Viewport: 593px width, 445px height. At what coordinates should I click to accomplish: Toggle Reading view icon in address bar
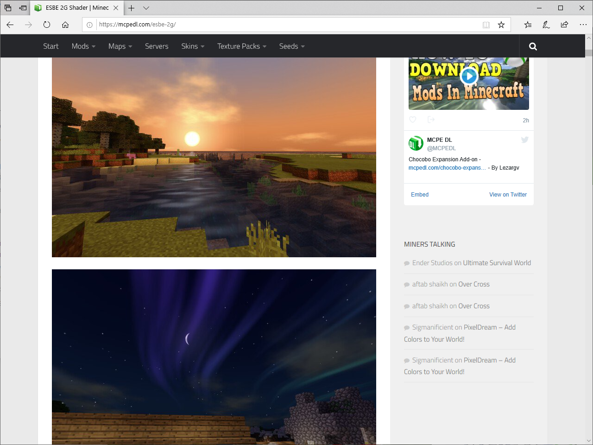[x=486, y=25]
